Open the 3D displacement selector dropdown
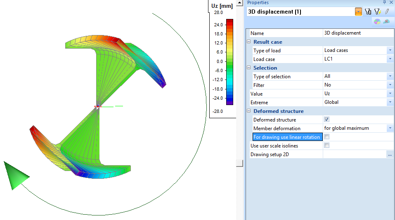This screenshot has width=395, height=220. coord(358,12)
